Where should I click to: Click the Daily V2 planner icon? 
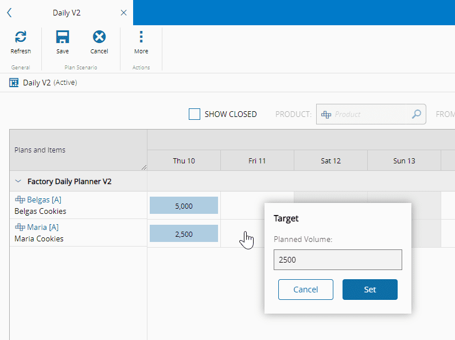(14, 83)
